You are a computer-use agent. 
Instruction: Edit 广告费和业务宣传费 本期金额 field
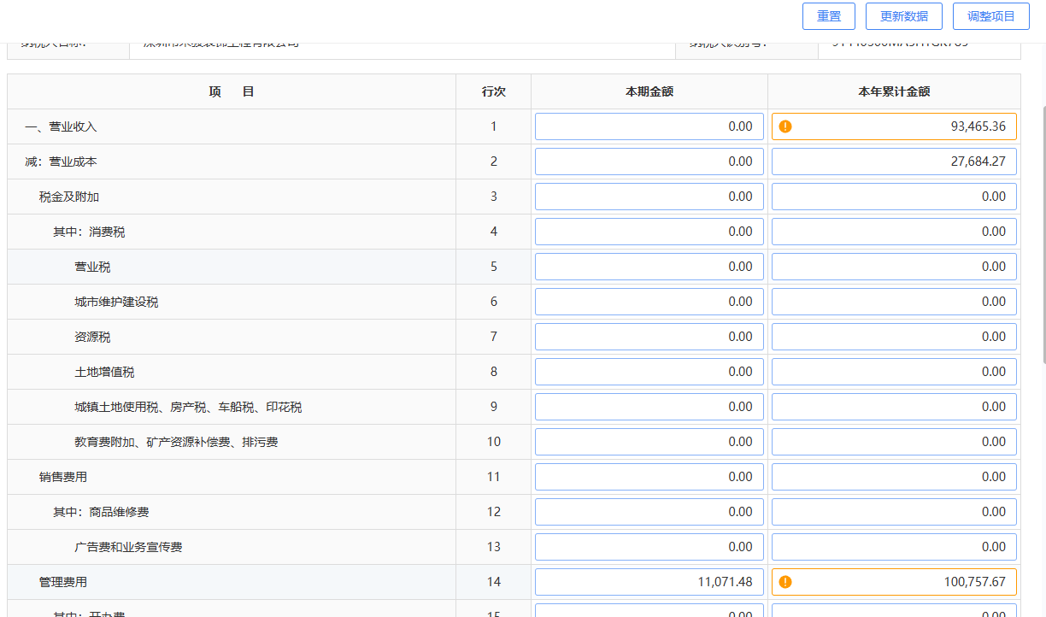(x=649, y=547)
